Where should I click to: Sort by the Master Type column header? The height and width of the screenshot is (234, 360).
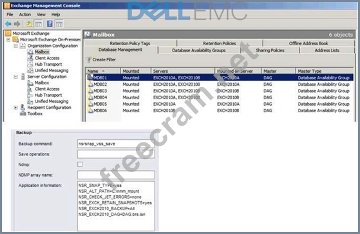(325, 71)
